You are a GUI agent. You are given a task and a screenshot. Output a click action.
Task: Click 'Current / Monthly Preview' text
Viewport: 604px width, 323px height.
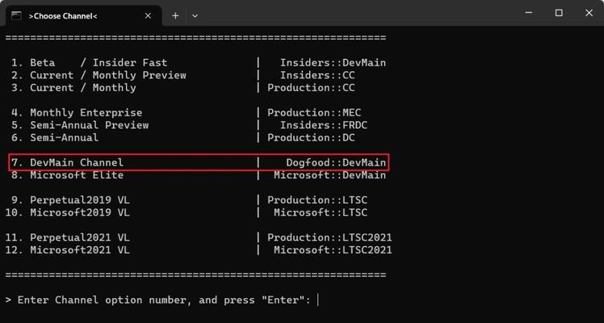click(x=108, y=75)
